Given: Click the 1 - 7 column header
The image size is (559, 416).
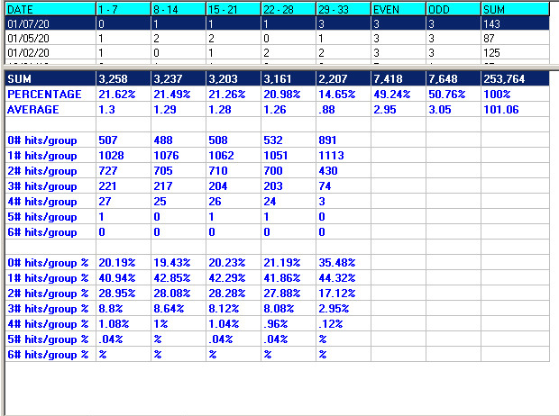Looking at the screenshot, I should pos(124,9).
